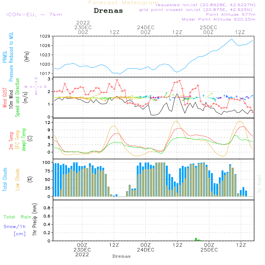Click the grid point closest lon,lat text

(197, 10)
